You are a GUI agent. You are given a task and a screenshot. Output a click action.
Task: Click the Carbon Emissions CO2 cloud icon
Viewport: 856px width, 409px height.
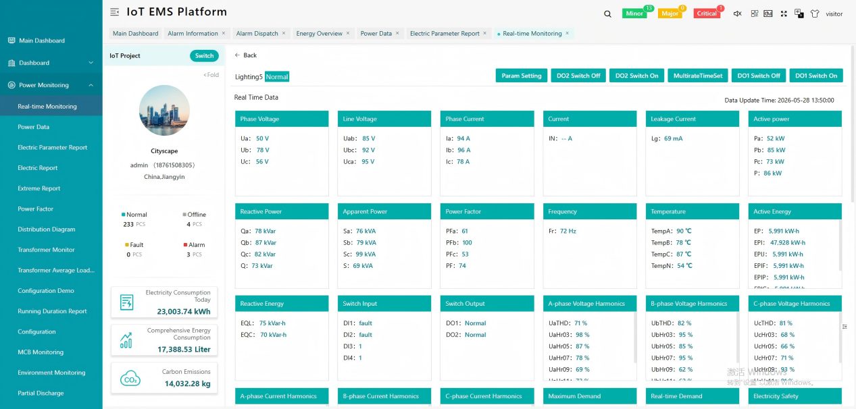tap(130, 379)
